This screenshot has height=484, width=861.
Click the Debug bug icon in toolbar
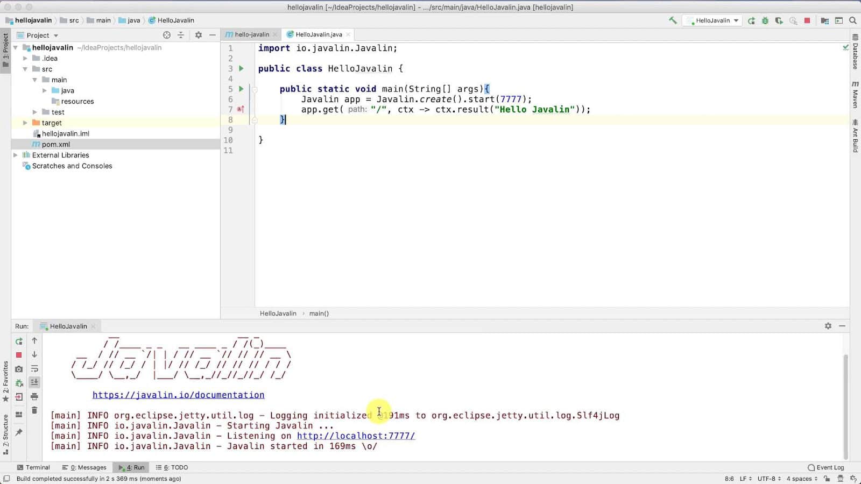tap(765, 20)
